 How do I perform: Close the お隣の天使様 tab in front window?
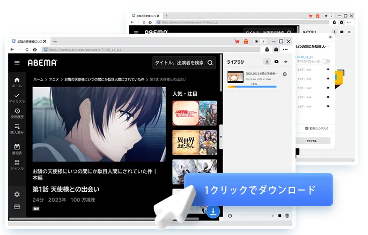coord(45,41)
